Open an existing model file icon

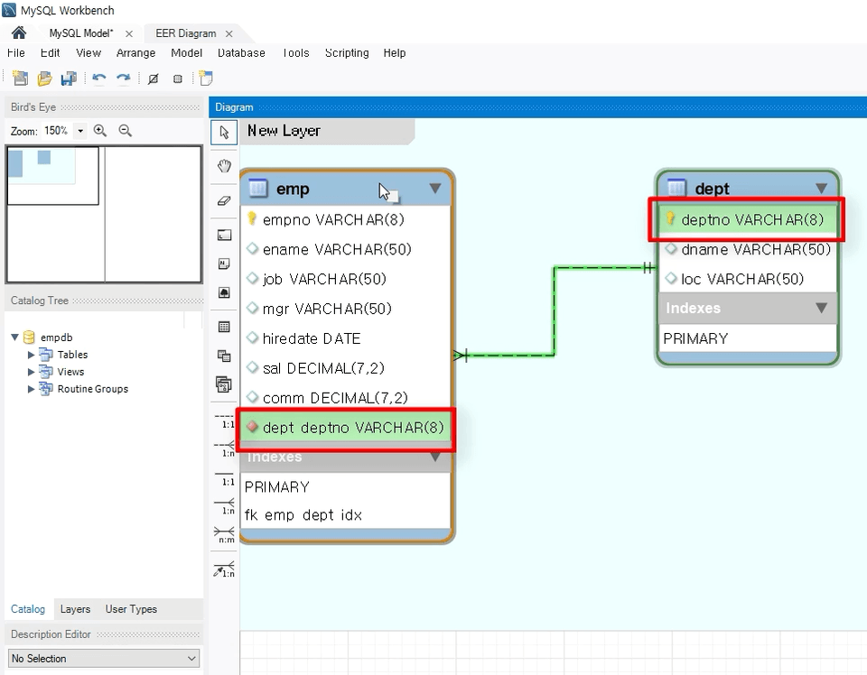click(x=44, y=79)
